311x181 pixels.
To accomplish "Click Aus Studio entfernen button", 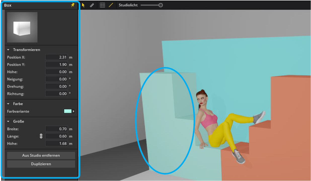I will pyautogui.click(x=41, y=155).
